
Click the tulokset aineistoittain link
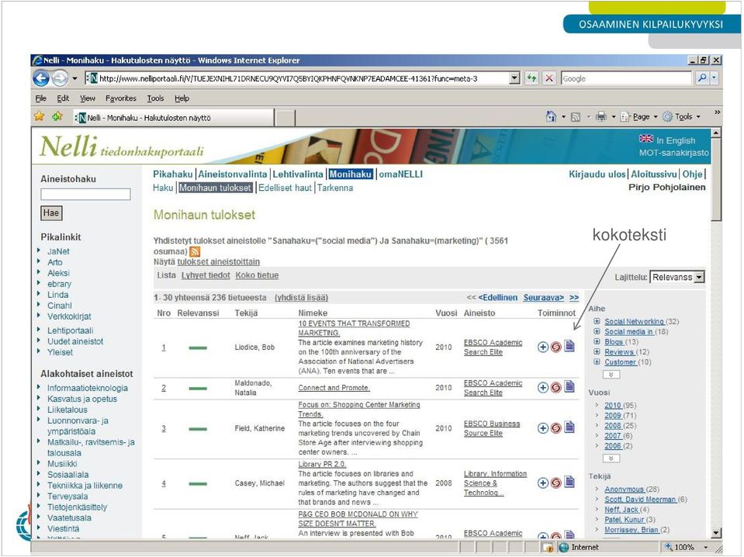pyautogui.click(x=218, y=262)
